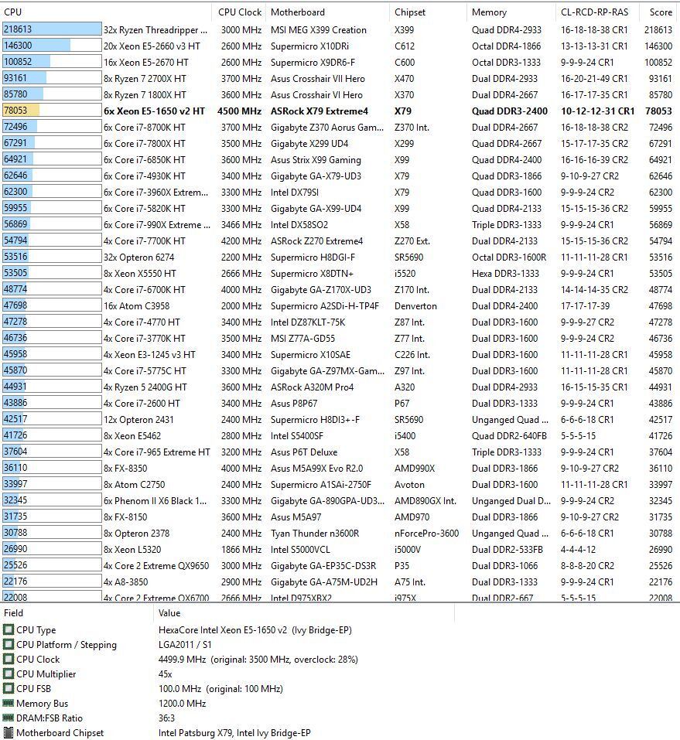
Task: Select the 6x Core i7-6850K HT entry
Action: 145,160
